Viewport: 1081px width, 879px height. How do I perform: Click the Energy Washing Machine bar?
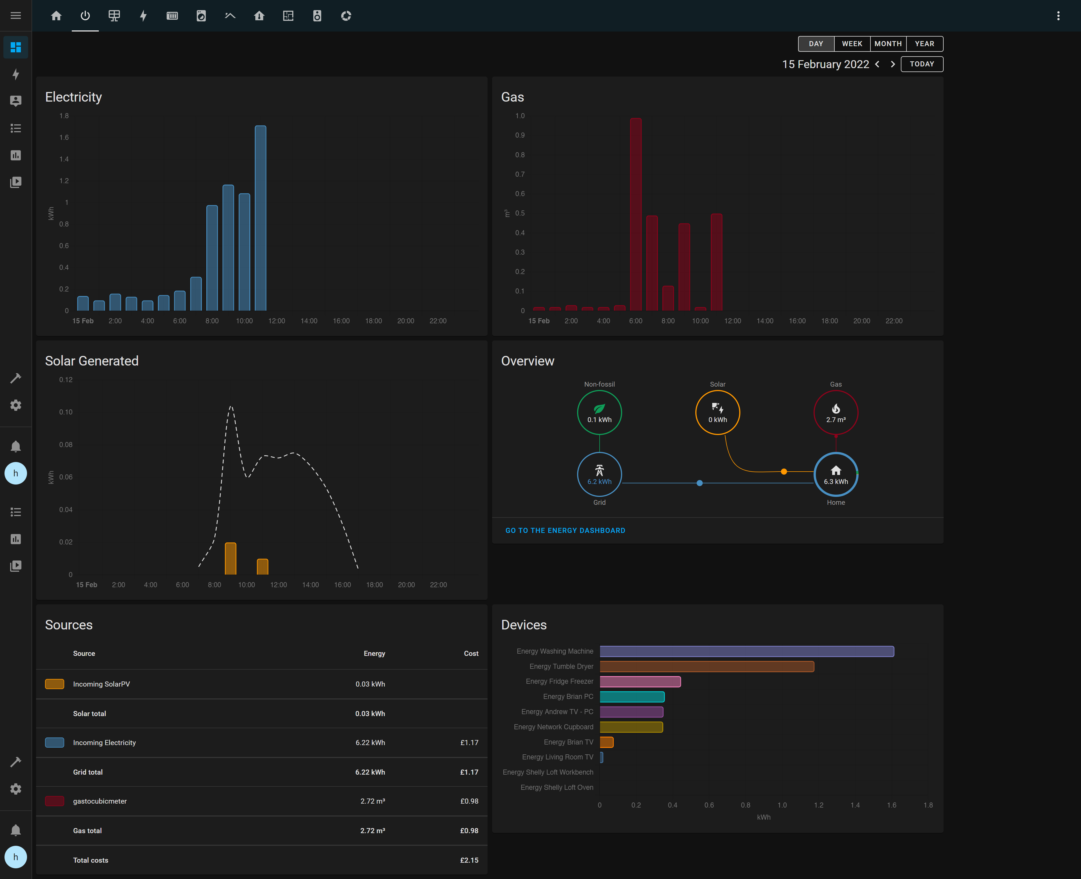coord(746,651)
